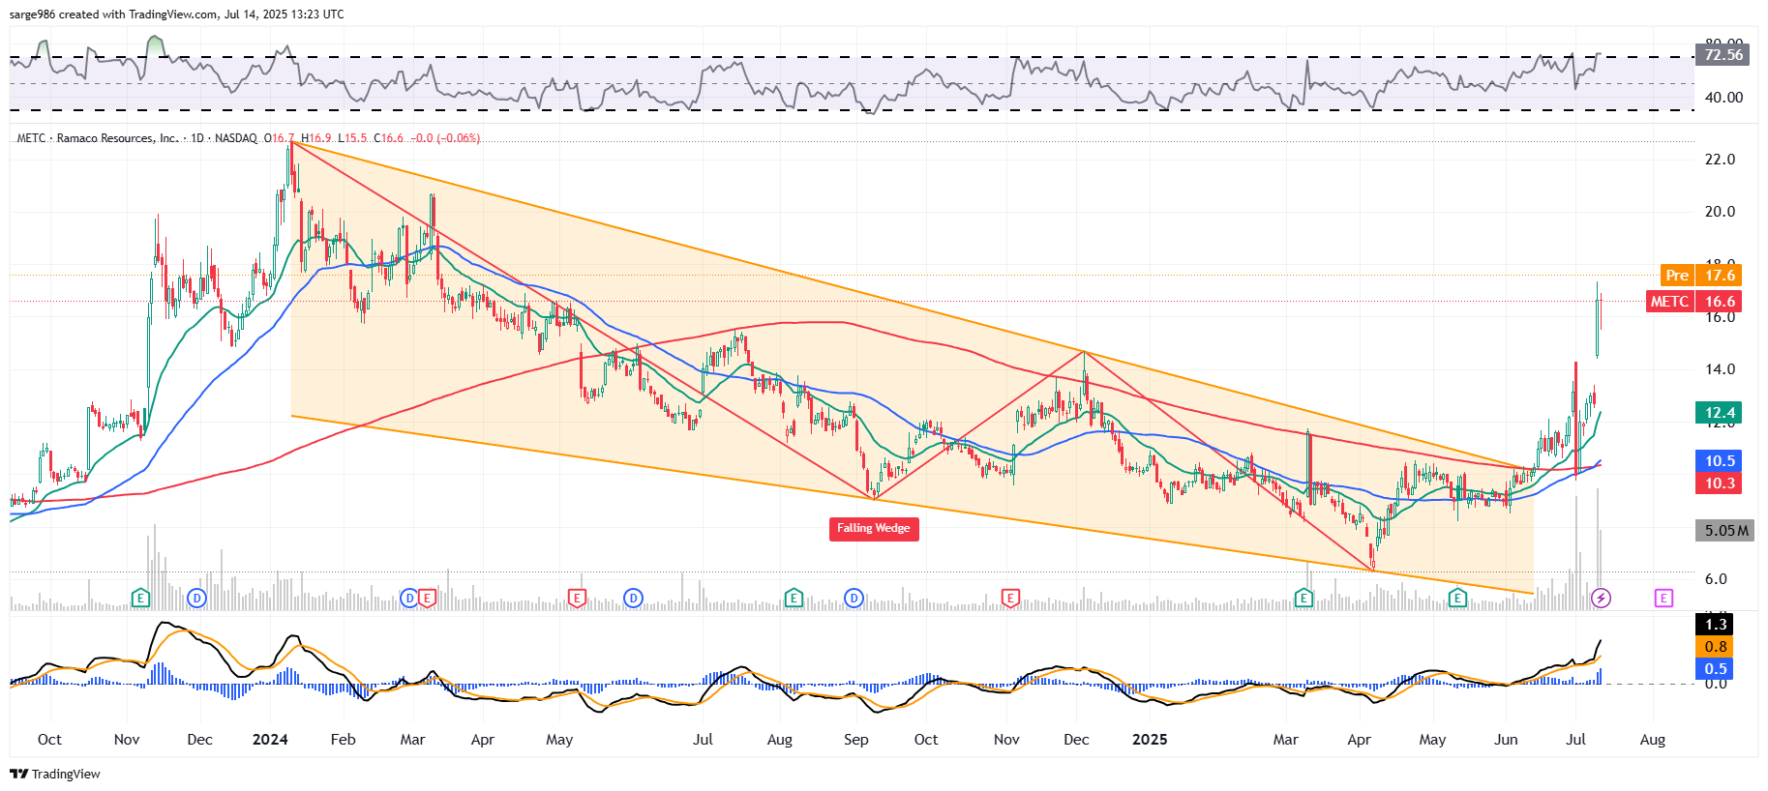Click the pink upcoming earnings marker near August

click(x=1663, y=598)
